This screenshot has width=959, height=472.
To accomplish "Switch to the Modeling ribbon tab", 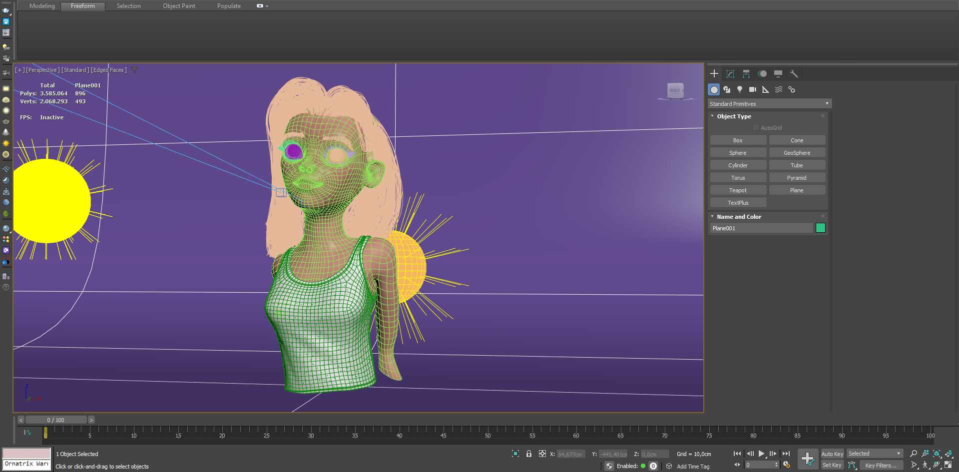I will [42, 6].
